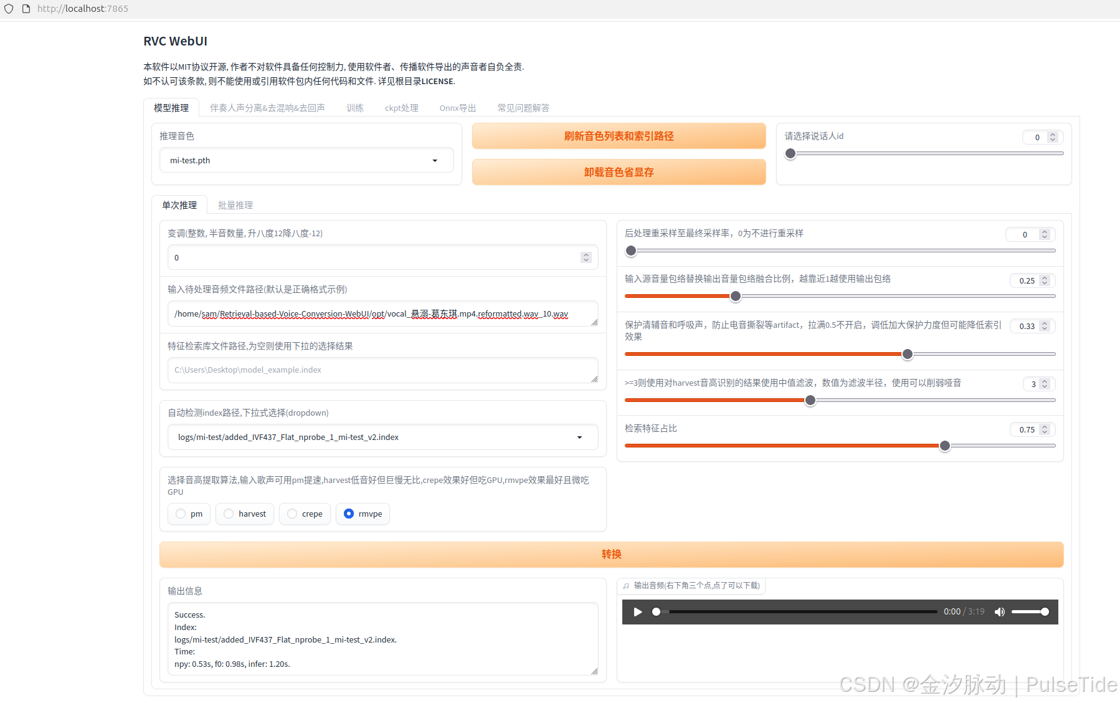Click the 0:00 / 3:19 time display
This screenshot has width=1120, height=703.
coord(964,612)
